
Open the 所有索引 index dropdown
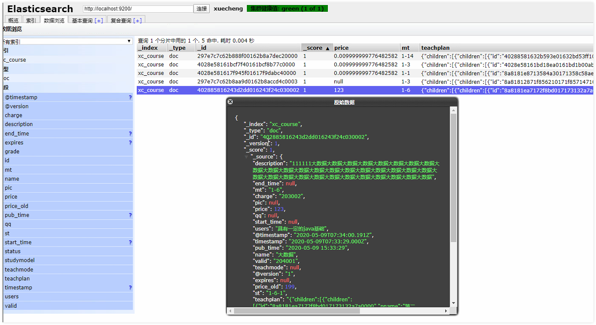coord(67,41)
